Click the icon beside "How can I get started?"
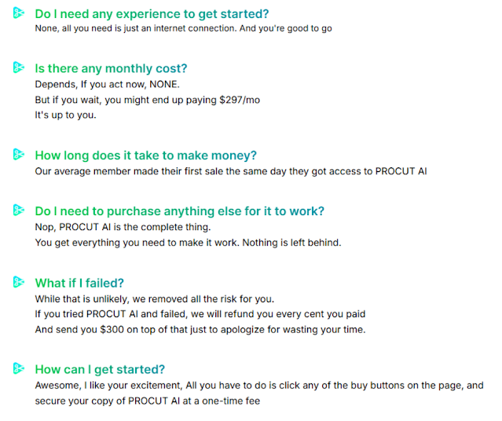 click(x=19, y=368)
